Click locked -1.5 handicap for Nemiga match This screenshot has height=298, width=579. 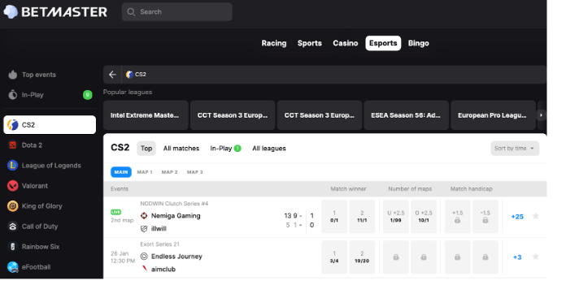(x=485, y=217)
